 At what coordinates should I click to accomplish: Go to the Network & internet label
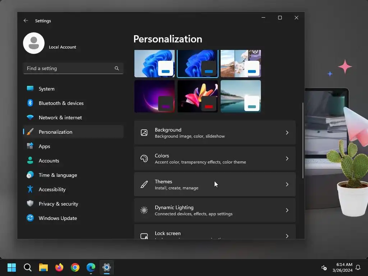point(60,118)
